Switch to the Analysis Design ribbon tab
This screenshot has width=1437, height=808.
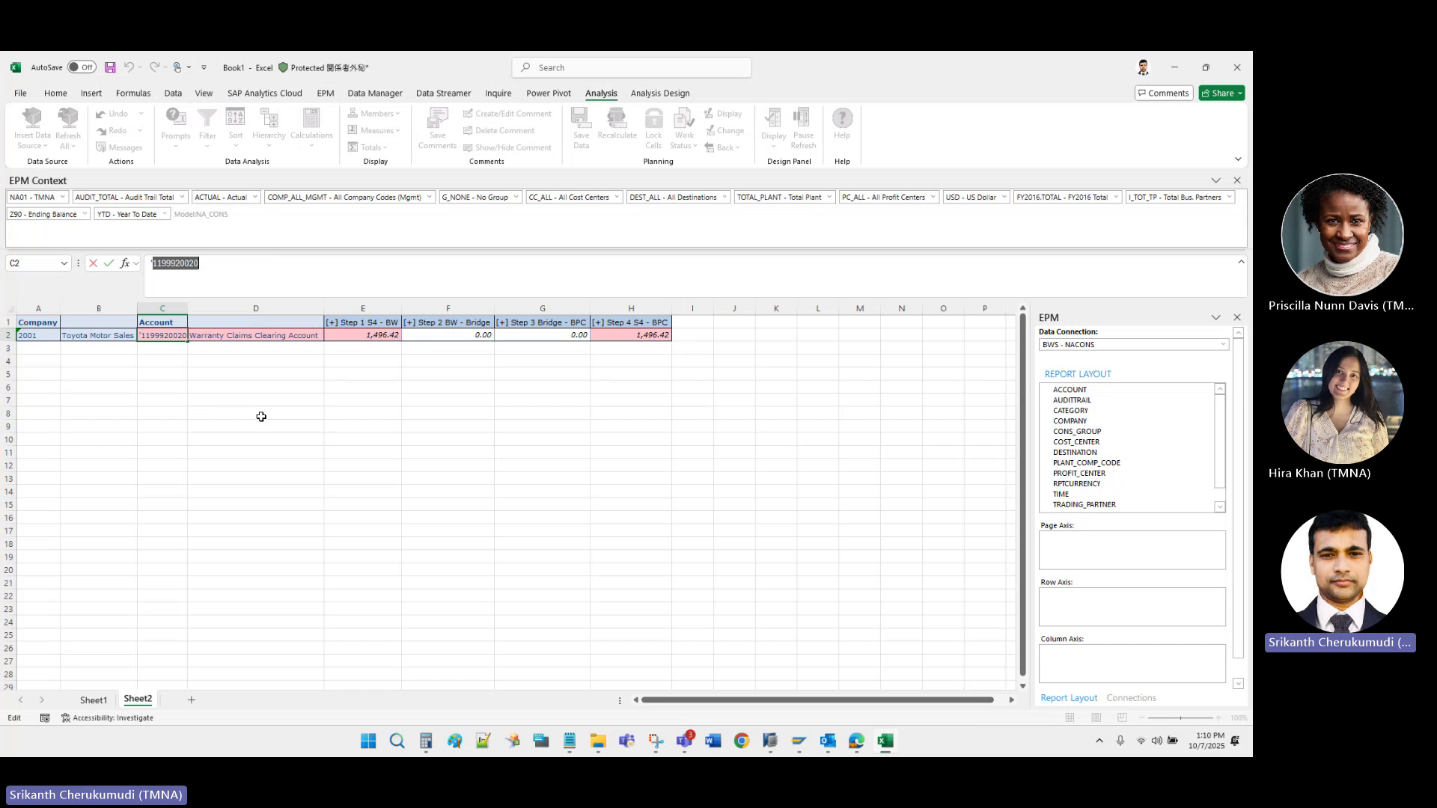(x=660, y=93)
